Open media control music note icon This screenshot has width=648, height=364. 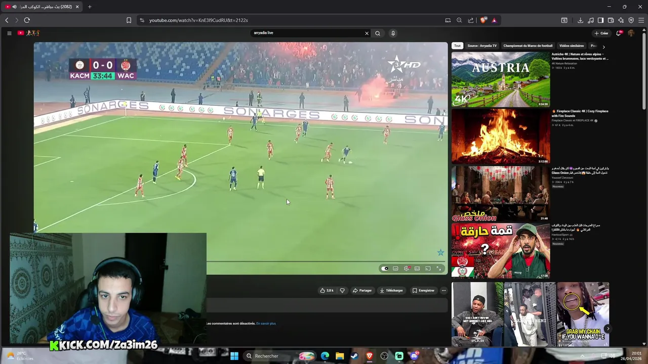point(591,20)
